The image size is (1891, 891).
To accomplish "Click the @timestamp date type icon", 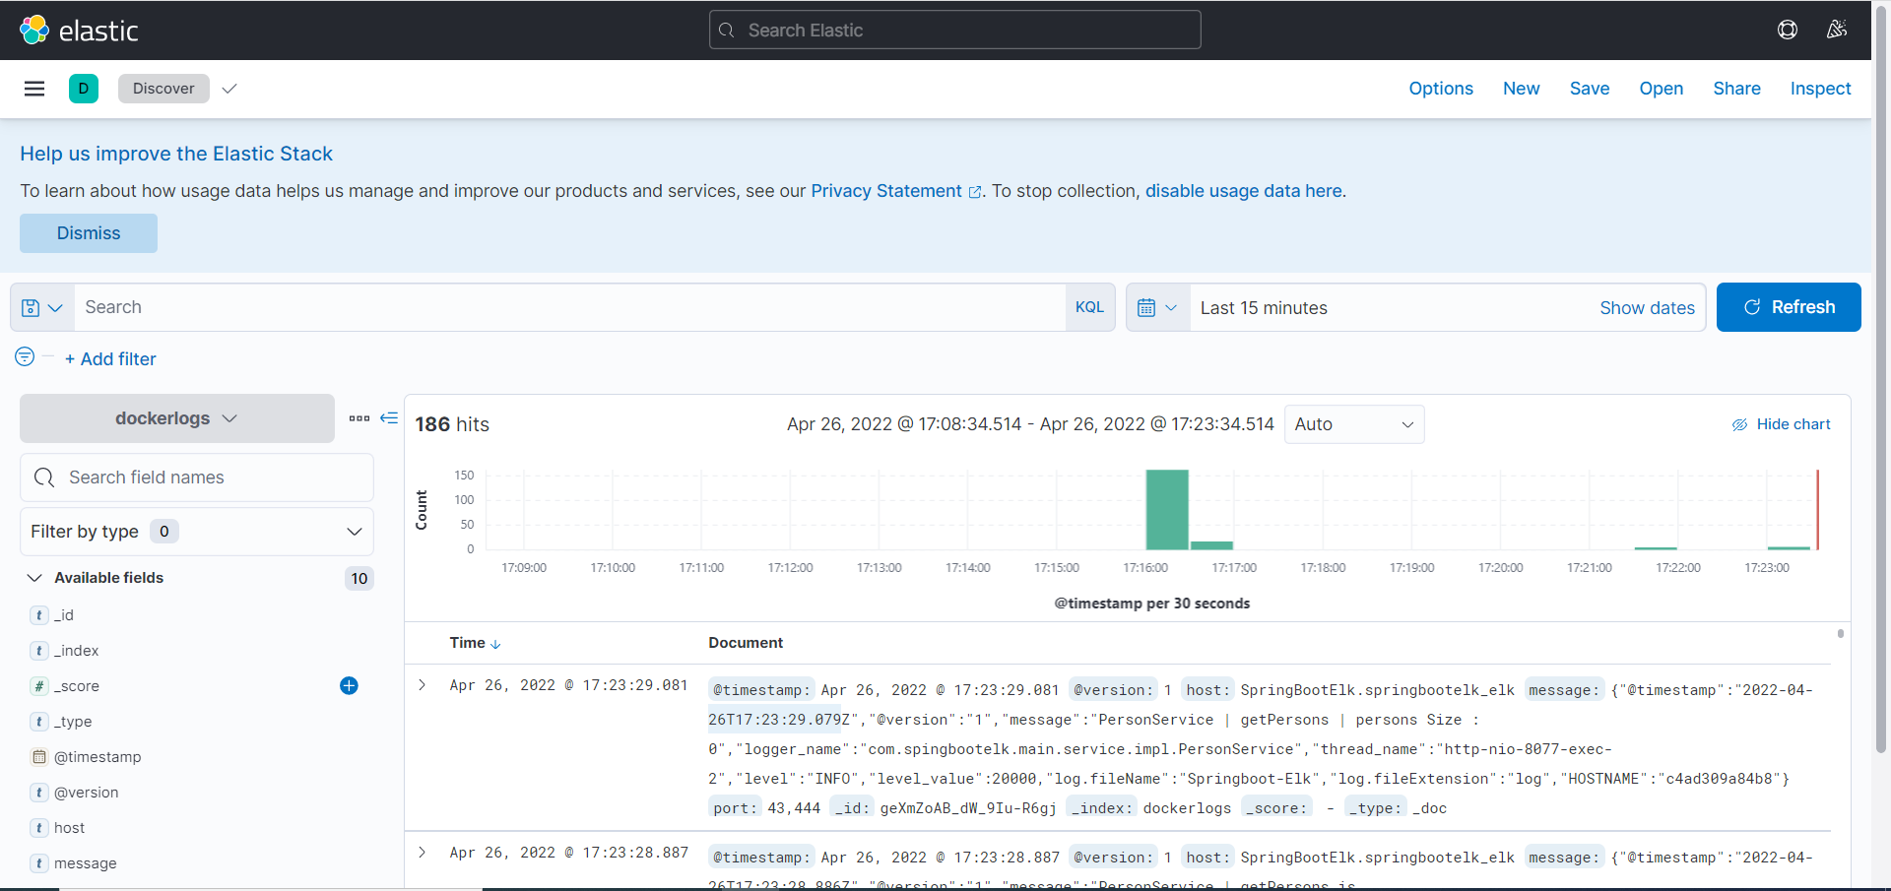I will point(39,757).
